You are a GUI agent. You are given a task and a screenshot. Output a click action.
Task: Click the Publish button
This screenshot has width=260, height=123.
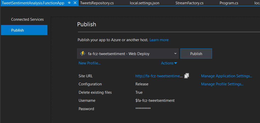click(x=196, y=54)
